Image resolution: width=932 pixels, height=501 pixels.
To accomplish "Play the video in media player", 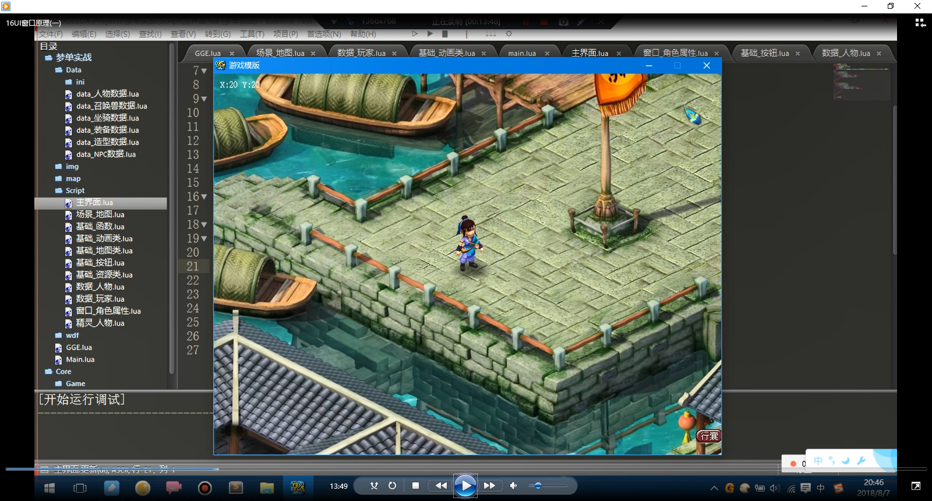I will (465, 485).
